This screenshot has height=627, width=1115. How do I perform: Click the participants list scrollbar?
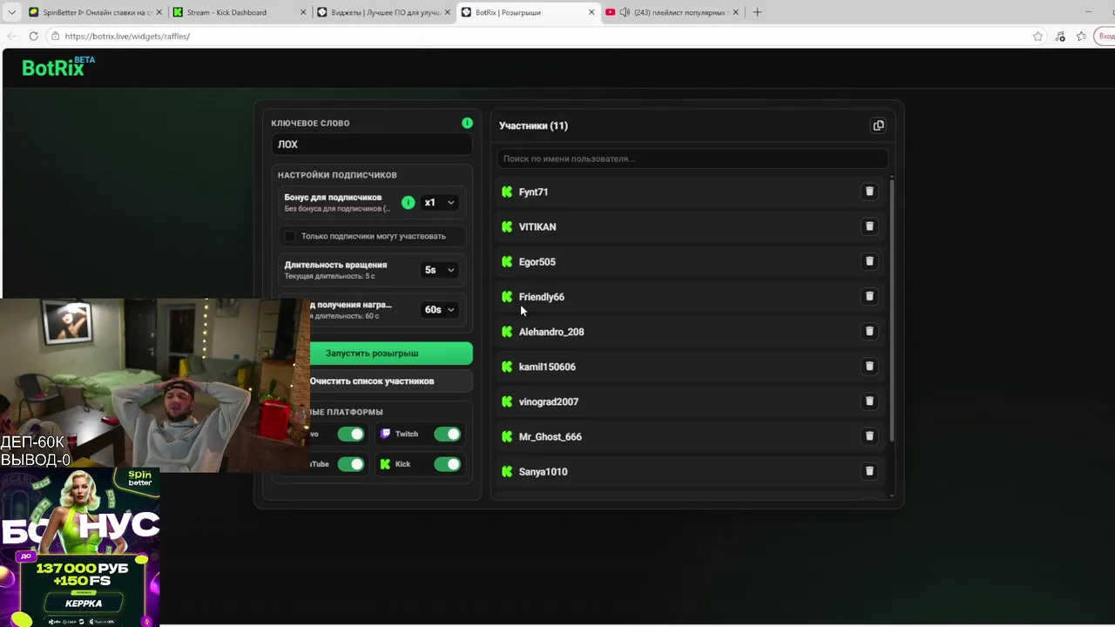coord(891,309)
